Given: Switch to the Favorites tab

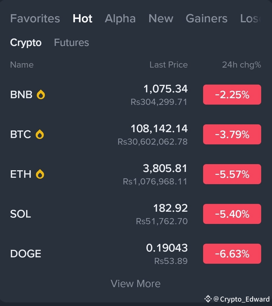Looking at the screenshot, I should pyautogui.click(x=35, y=19).
